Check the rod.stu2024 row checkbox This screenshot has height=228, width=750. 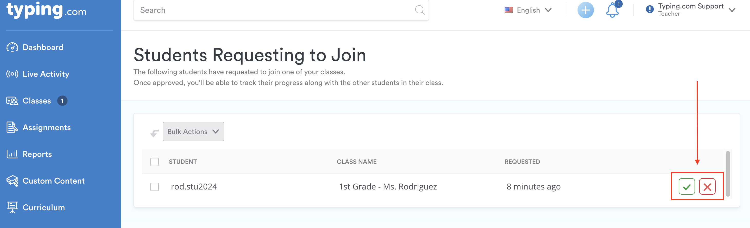tap(154, 187)
